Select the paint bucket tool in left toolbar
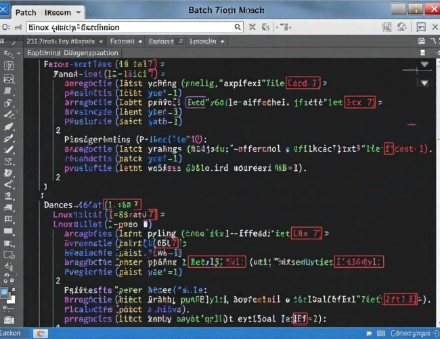 click(x=8, y=173)
